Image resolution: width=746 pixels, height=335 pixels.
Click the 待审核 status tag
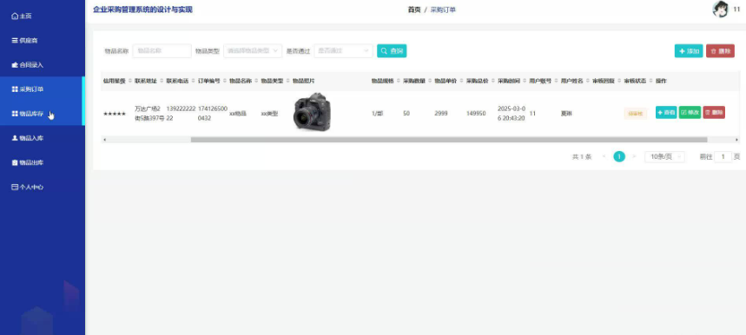tap(635, 114)
